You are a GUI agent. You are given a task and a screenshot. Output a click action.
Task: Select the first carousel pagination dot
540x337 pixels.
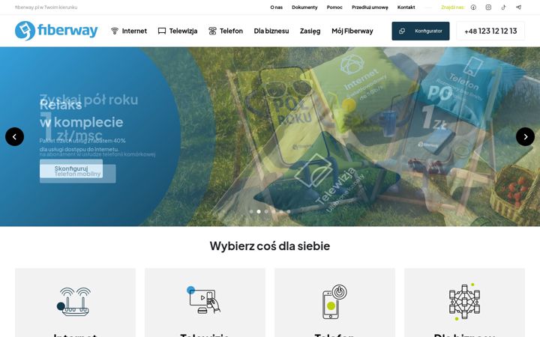tap(251, 211)
